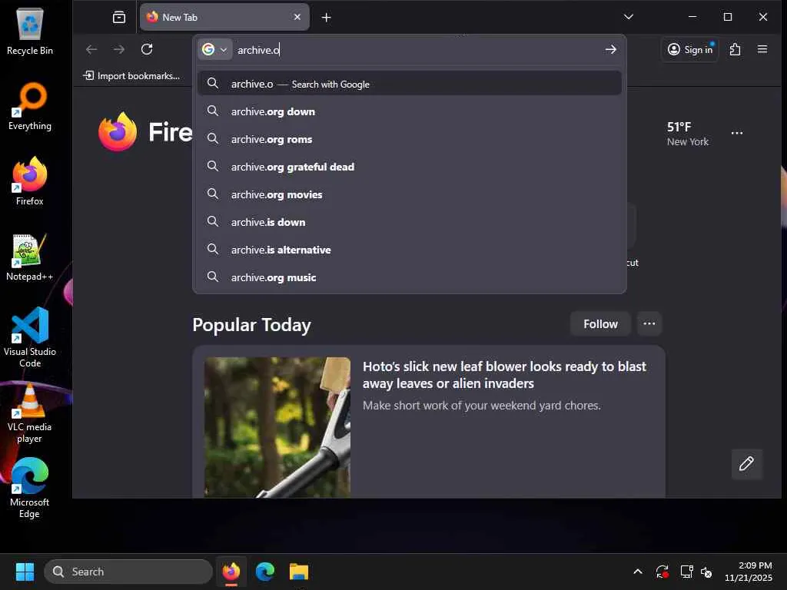This screenshot has height=590, width=787.
Task: Open a new tab with plus button
Action: (x=326, y=18)
